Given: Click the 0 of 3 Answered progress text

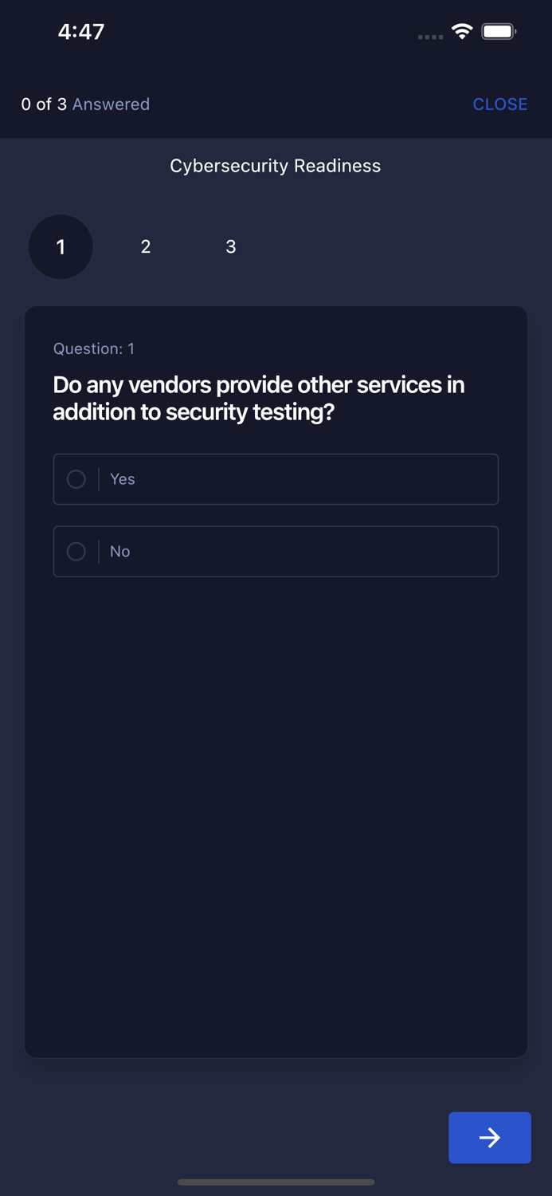Looking at the screenshot, I should point(84,104).
